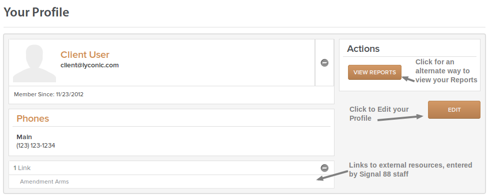Collapse the 1 Link section
The width and height of the screenshot is (489, 196).
coord(324,168)
